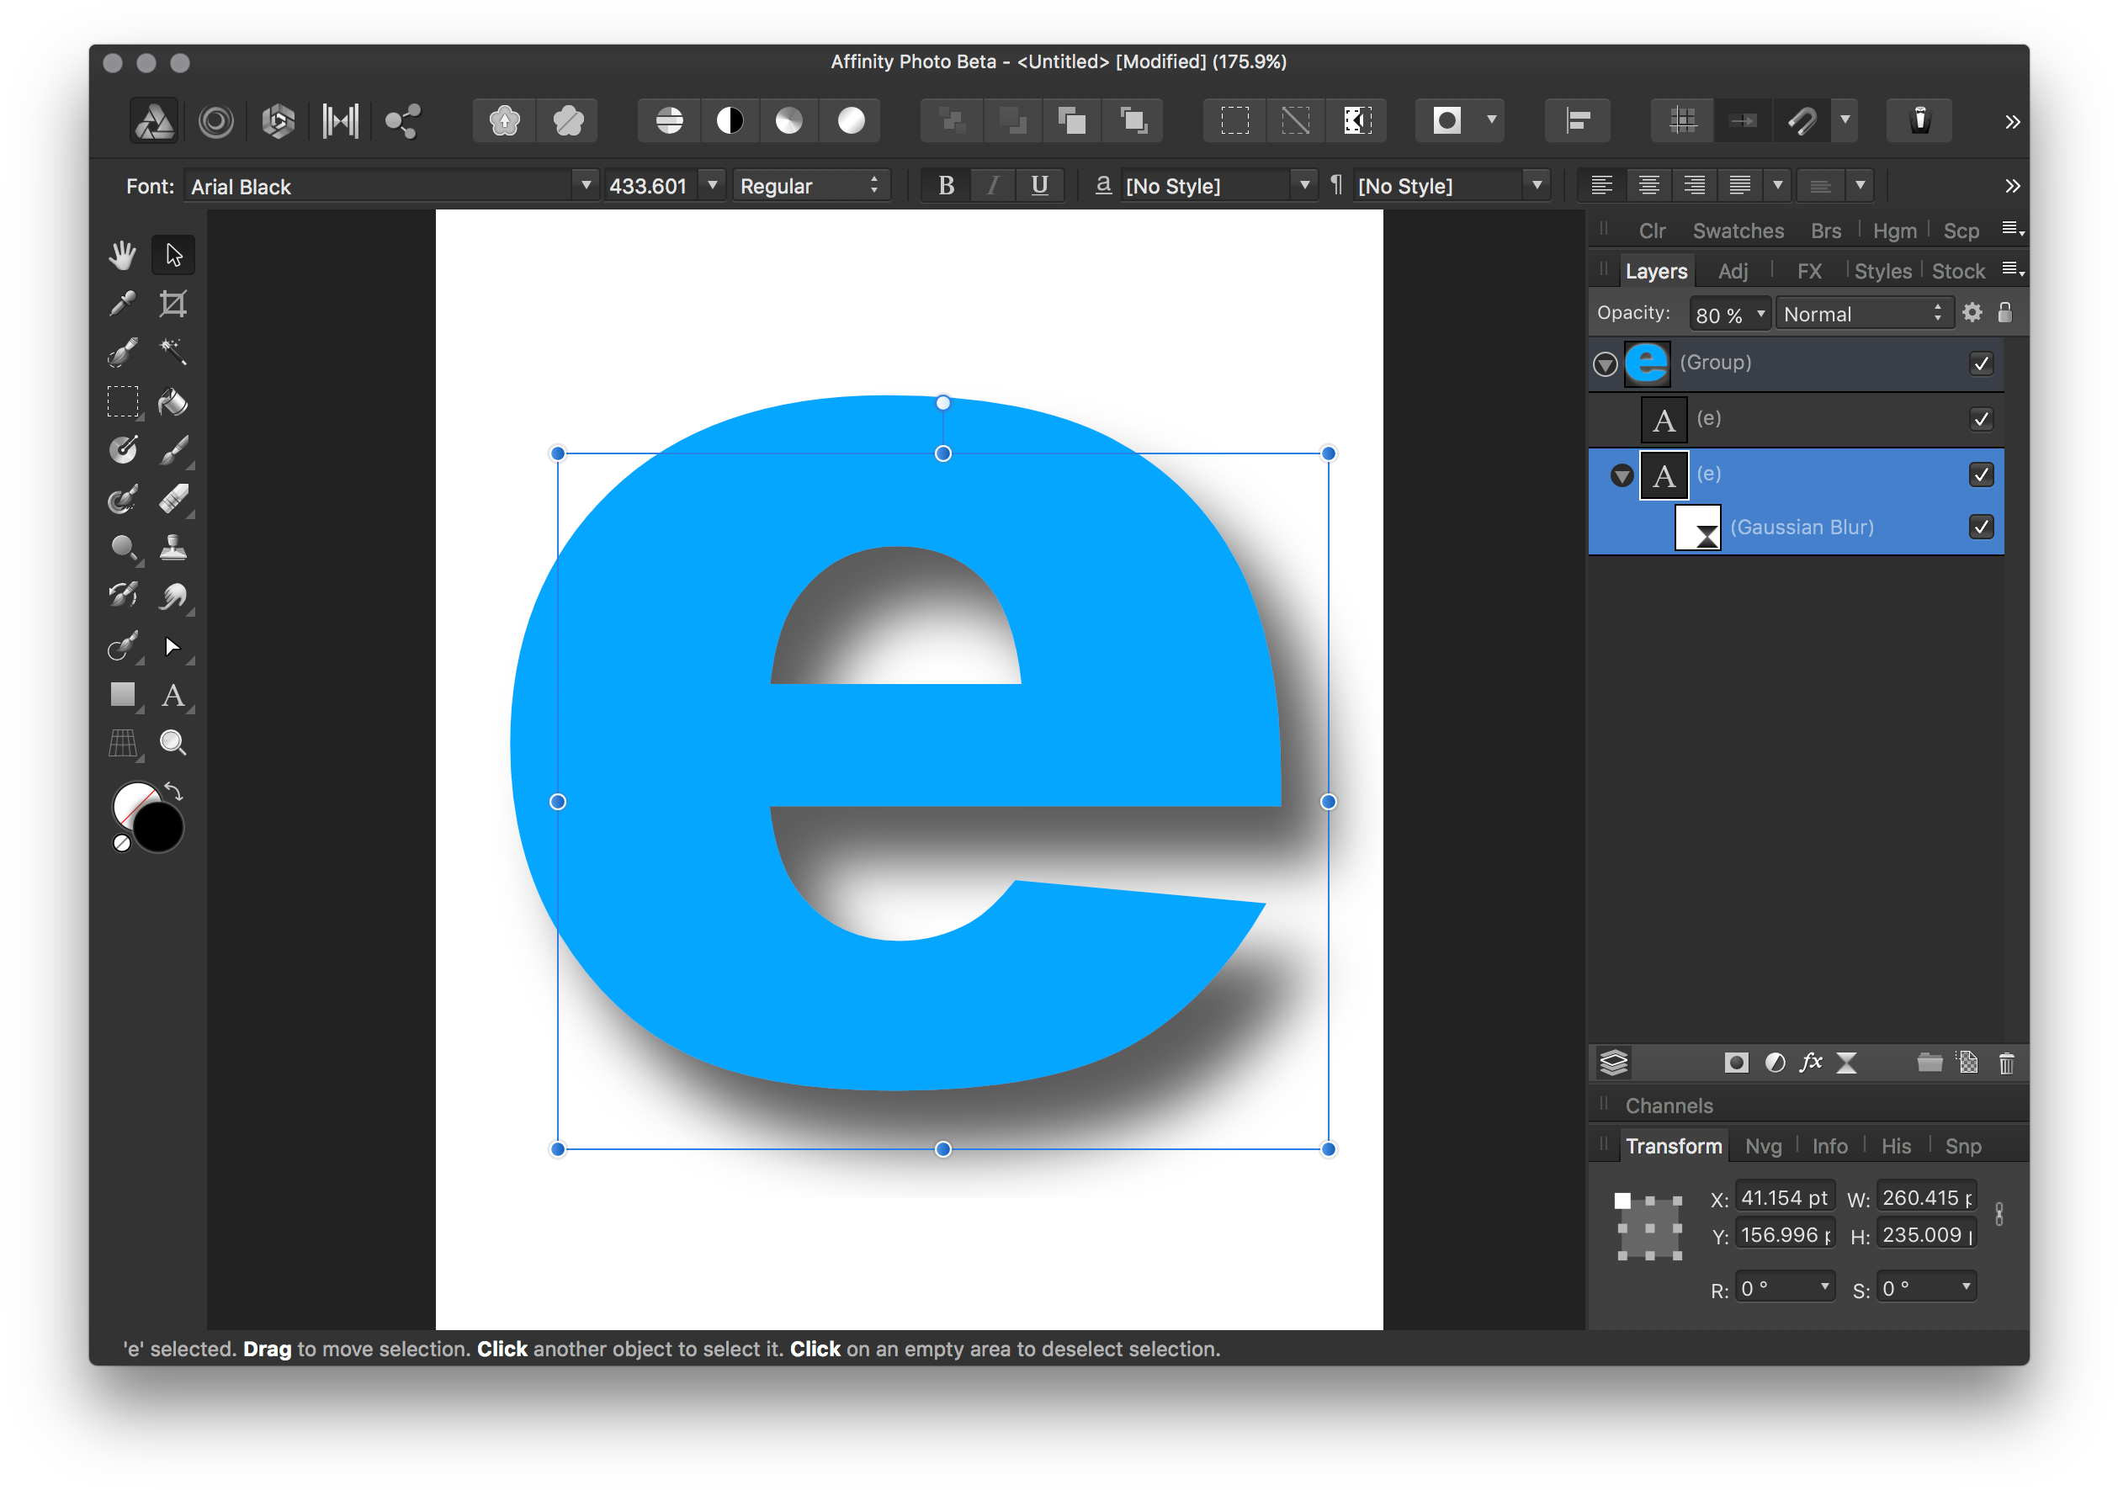Collapse the Group layer expander
This screenshot has width=2118, height=1490.
point(1605,364)
